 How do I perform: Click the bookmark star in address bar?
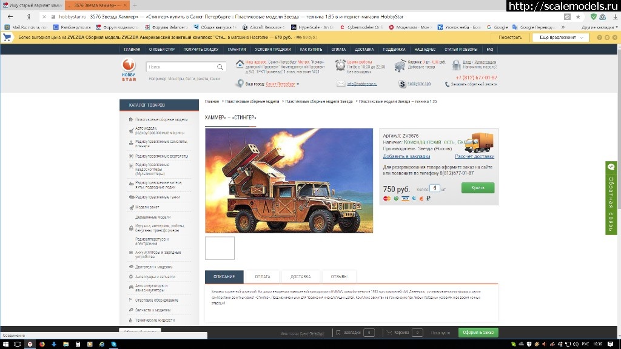click(x=578, y=16)
